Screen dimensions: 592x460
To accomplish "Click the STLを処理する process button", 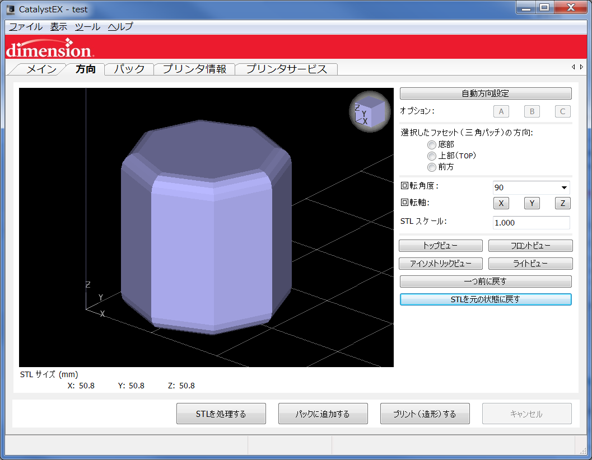I will pyautogui.click(x=221, y=414).
